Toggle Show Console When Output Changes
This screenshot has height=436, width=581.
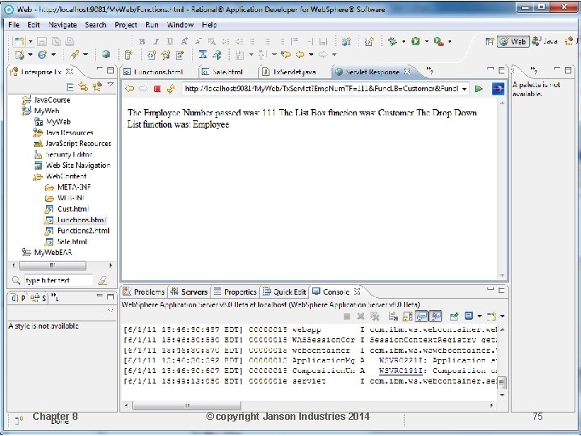click(421, 317)
